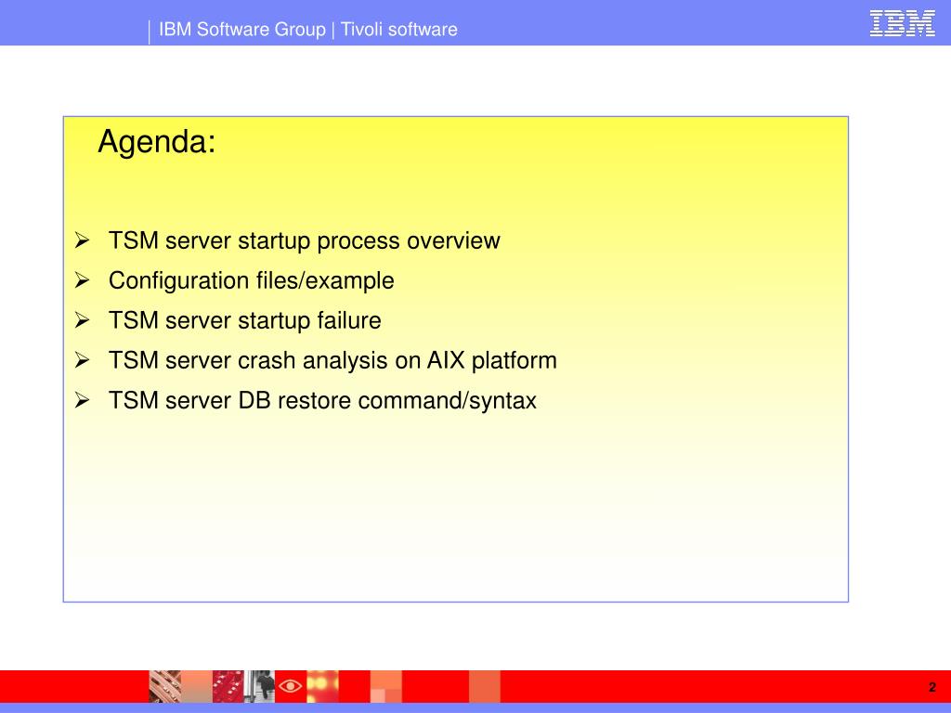Click the IBM logo in the header

902,23
